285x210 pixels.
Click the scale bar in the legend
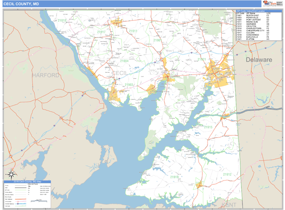click(x=39, y=201)
